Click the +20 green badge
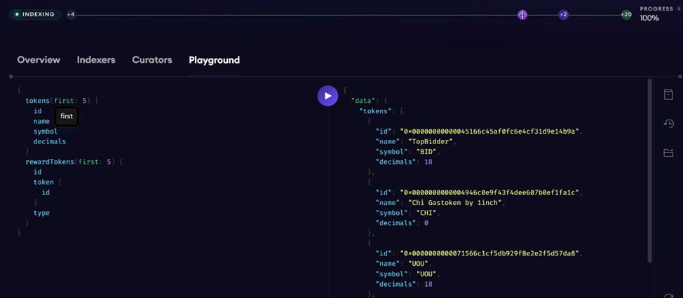Screen dimensions: 683x298 pos(626,15)
